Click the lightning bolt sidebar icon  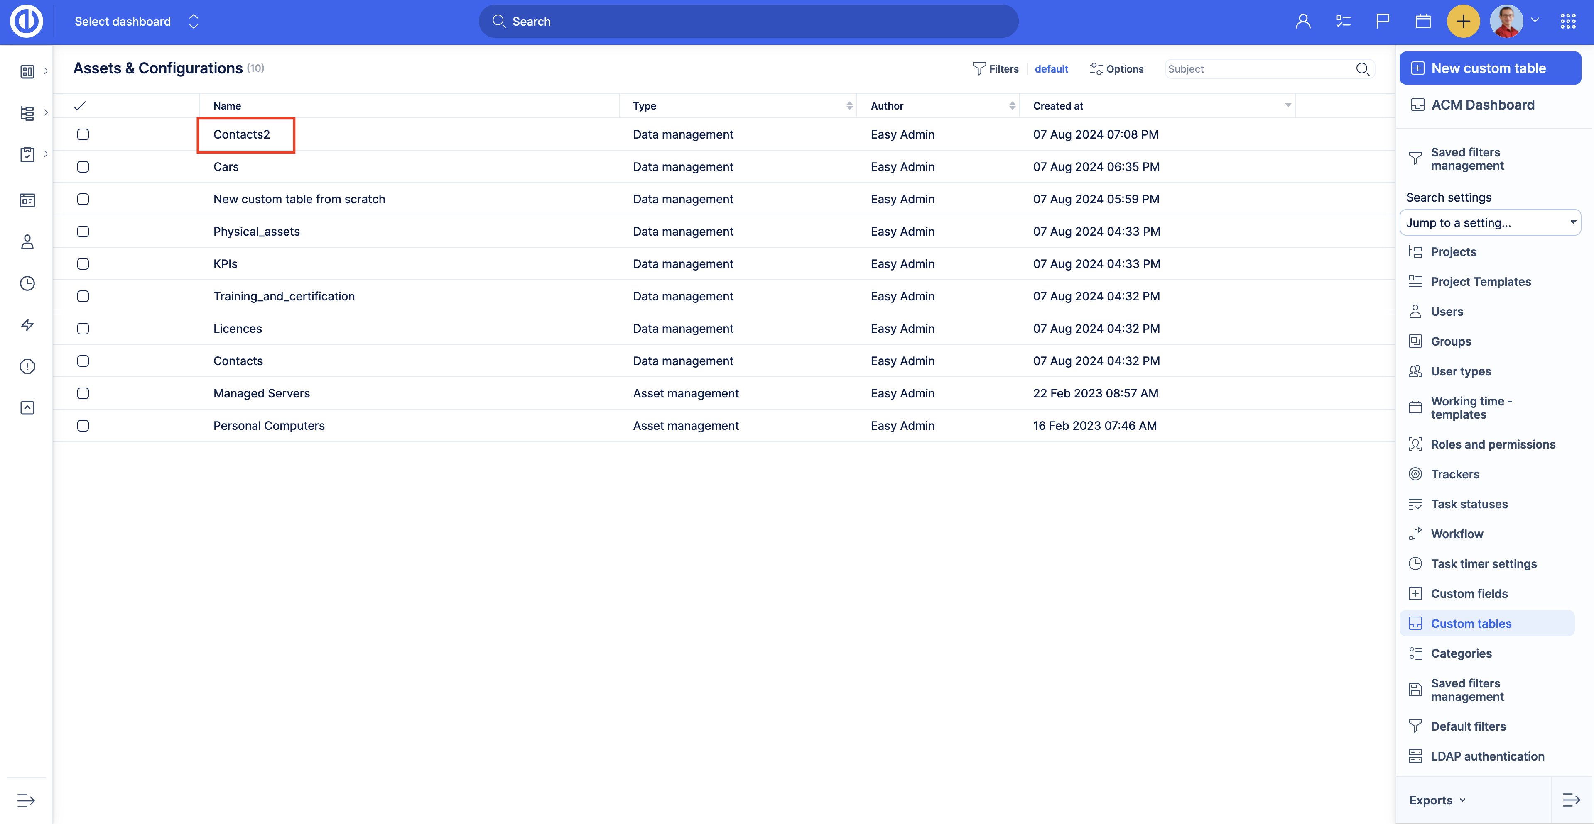click(x=27, y=325)
